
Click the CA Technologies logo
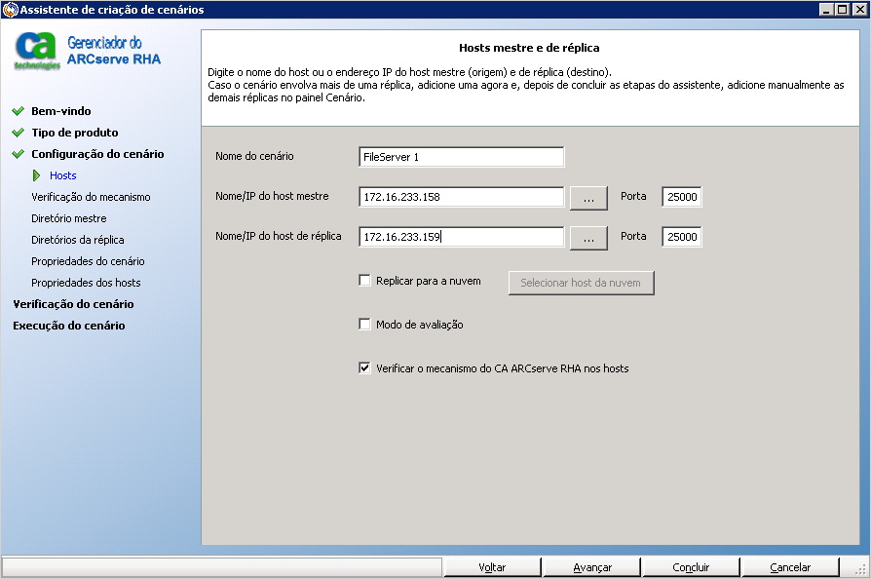point(37,51)
